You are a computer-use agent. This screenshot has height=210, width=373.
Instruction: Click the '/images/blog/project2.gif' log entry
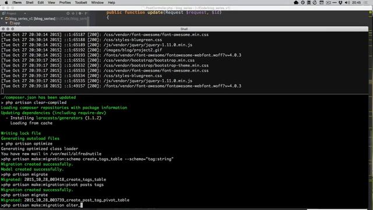tap(132, 50)
